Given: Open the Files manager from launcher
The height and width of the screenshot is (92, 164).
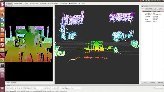Looking at the screenshot, I should pos(2,9).
